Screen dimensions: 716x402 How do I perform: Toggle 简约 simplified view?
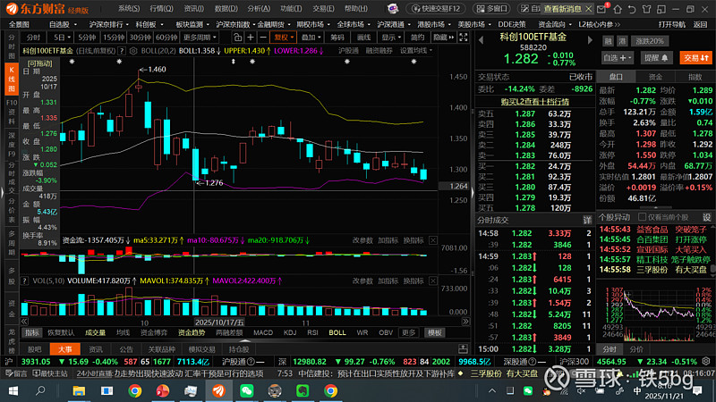point(417,38)
